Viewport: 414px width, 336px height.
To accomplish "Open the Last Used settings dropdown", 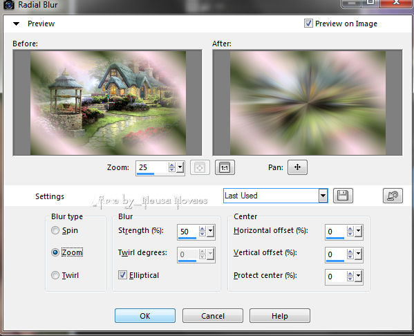I will [323, 196].
